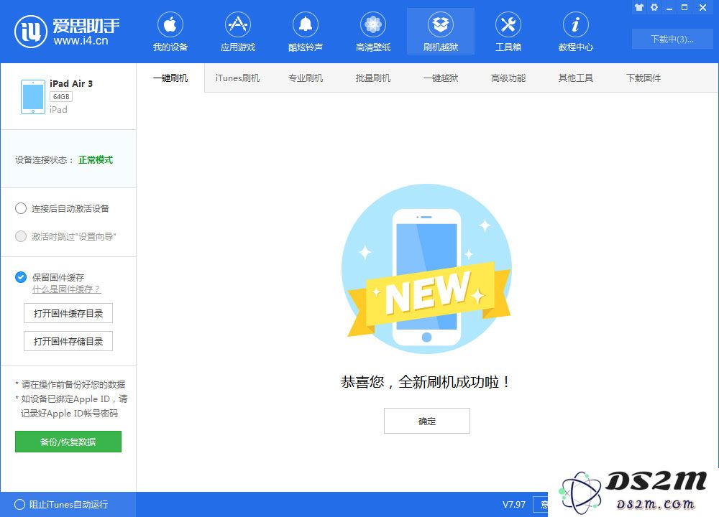Select 刷机越狱 flash and jailbreak section
The image size is (719, 517).
pos(441,32)
